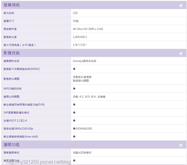Select the 畫質調校技術 row label
Viewport: 187px width, 165px height.
pyautogui.click(x=11, y=61)
